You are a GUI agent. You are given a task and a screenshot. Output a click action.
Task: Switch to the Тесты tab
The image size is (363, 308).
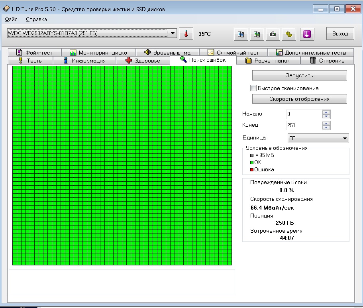click(x=31, y=61)
